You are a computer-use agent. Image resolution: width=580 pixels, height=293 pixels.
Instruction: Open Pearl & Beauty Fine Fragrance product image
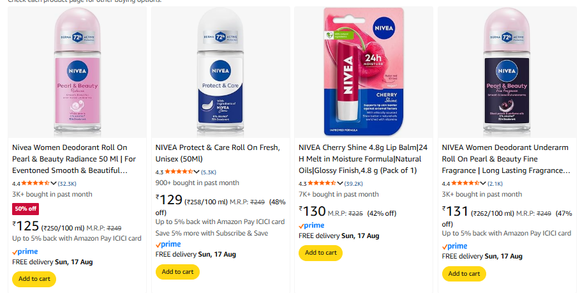[505, 71]
